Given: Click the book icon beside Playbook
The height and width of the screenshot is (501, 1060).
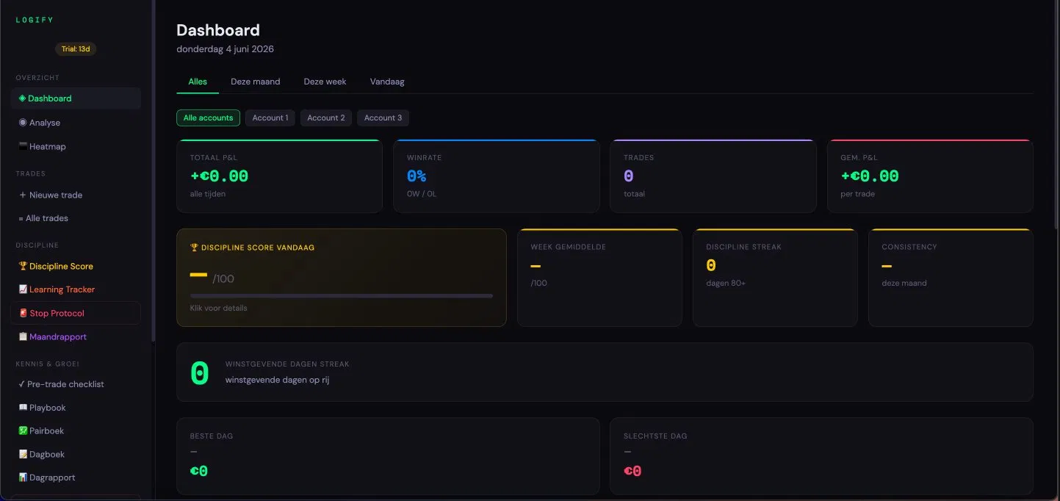Looking at the screenshot, I should click(23, 408).
